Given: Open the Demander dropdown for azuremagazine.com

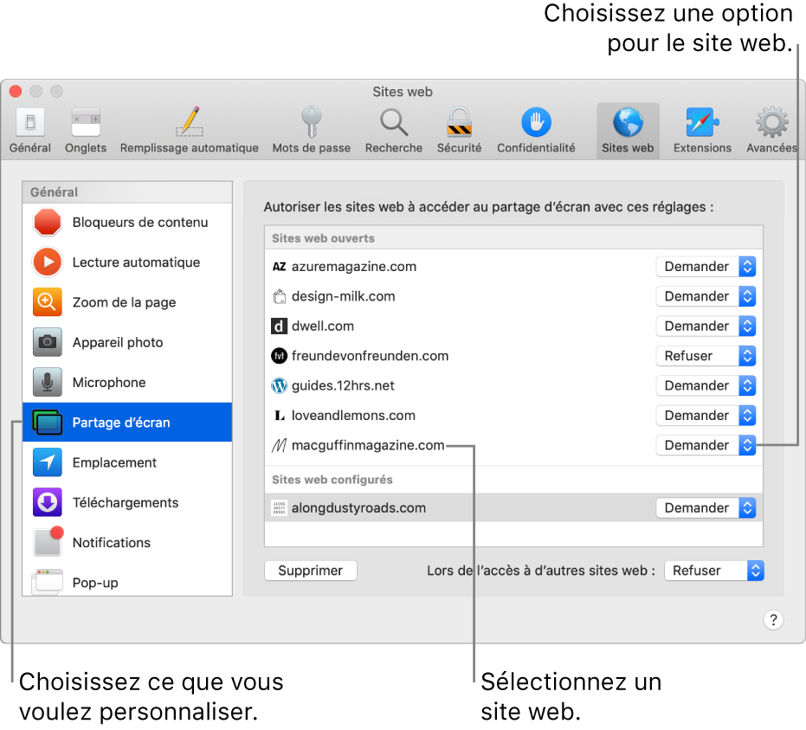Looking at the screenshot, I should pos(706,266).
